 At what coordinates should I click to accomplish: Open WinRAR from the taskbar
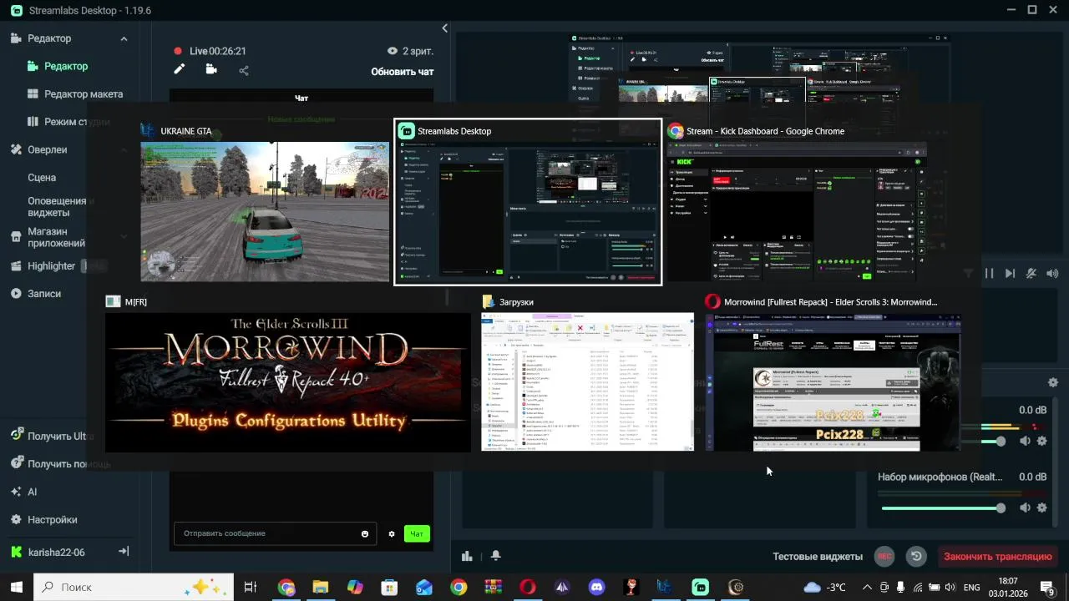(x=493, y=587)
